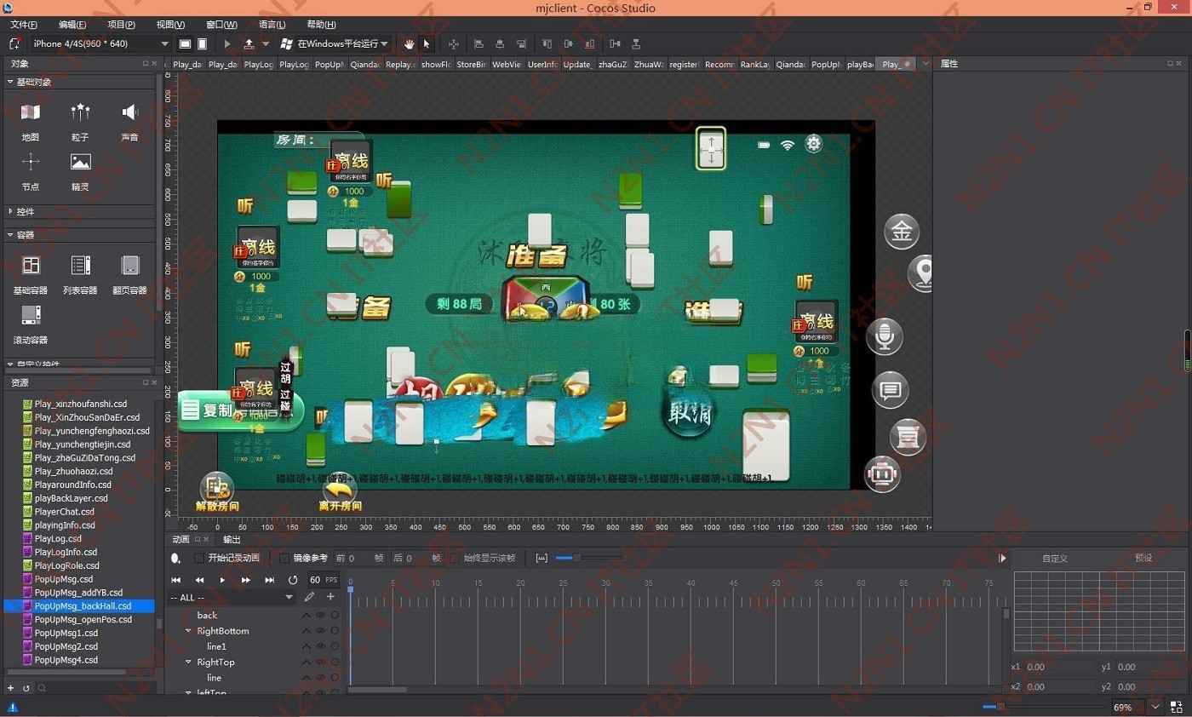The height and width of the screenshot is (717, 1192).
Task: Add a Particle object from the palette
Action: [80, 121]
